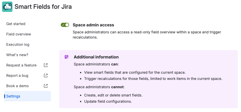Image resolution: width=241 pixels, height=112 pixels.
Task: Select Settings in the sidebar
Action: [x=13, y=96]
